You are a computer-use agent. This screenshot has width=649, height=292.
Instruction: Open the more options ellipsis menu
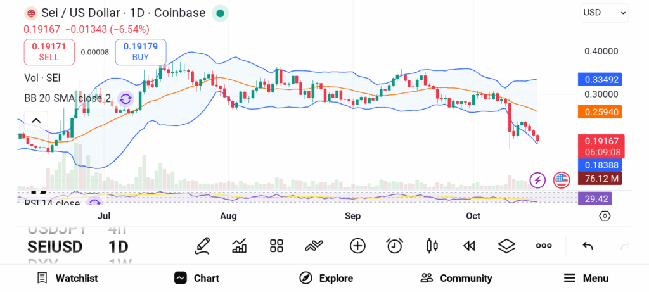544,246
